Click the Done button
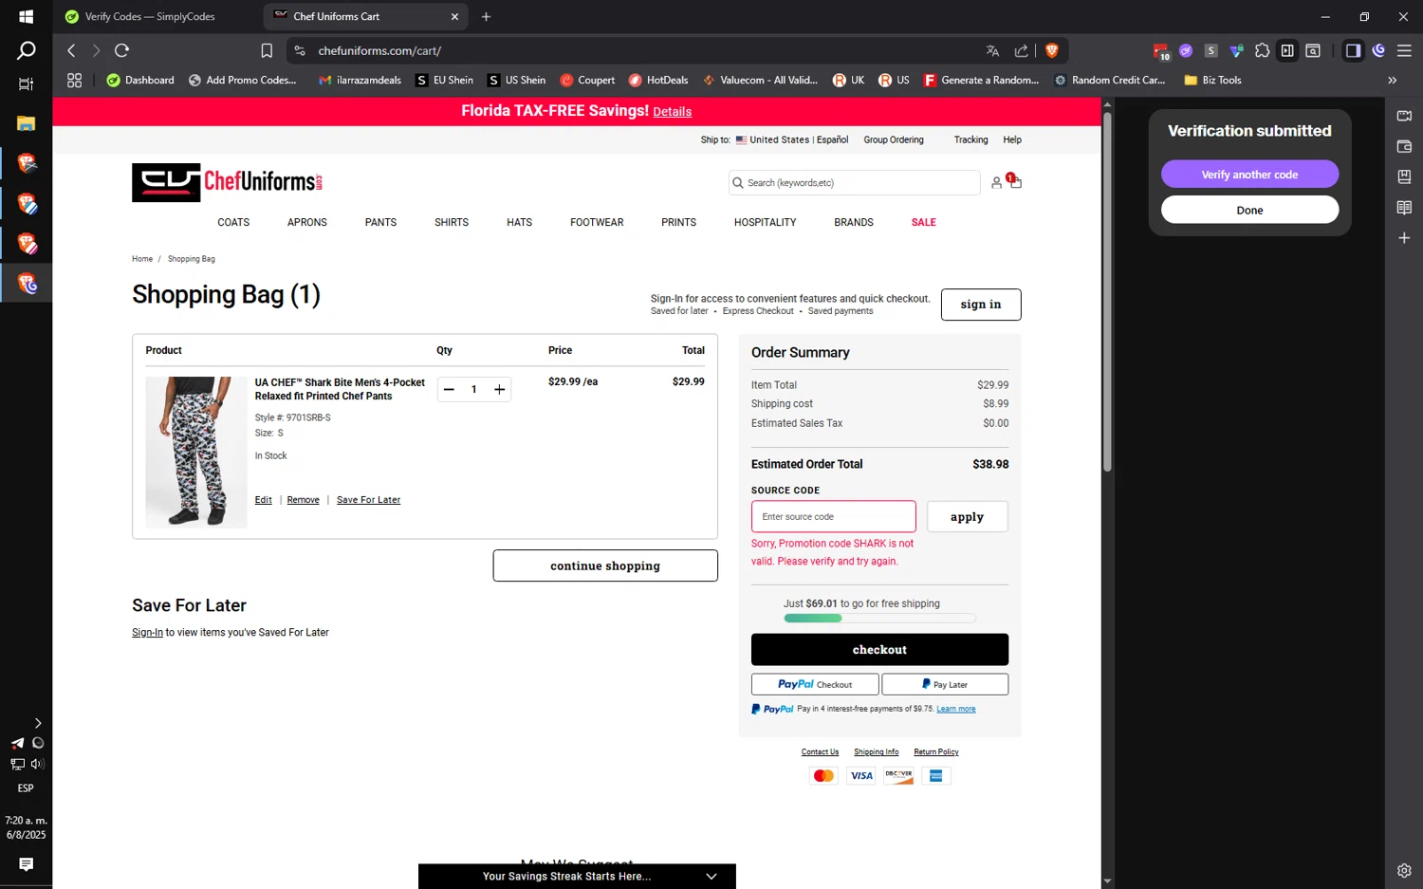Viewport: 1423px width, 889px height. (x=1249, y=210)
